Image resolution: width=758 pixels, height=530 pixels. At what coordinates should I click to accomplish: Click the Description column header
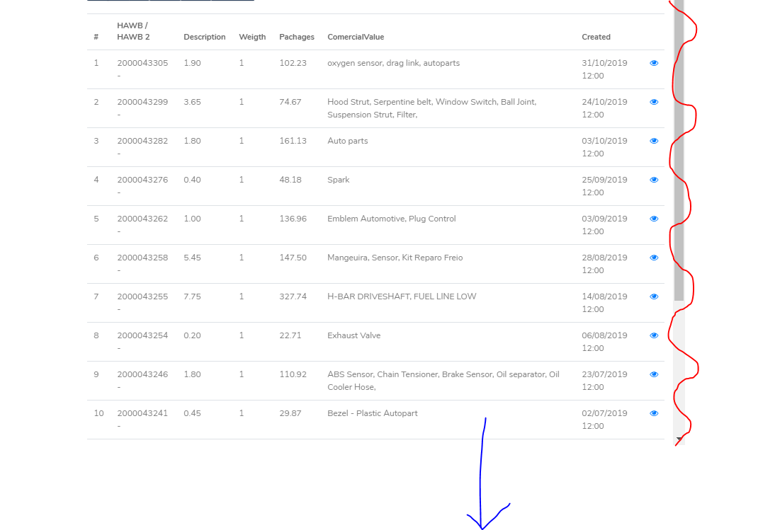pos(204,37)
